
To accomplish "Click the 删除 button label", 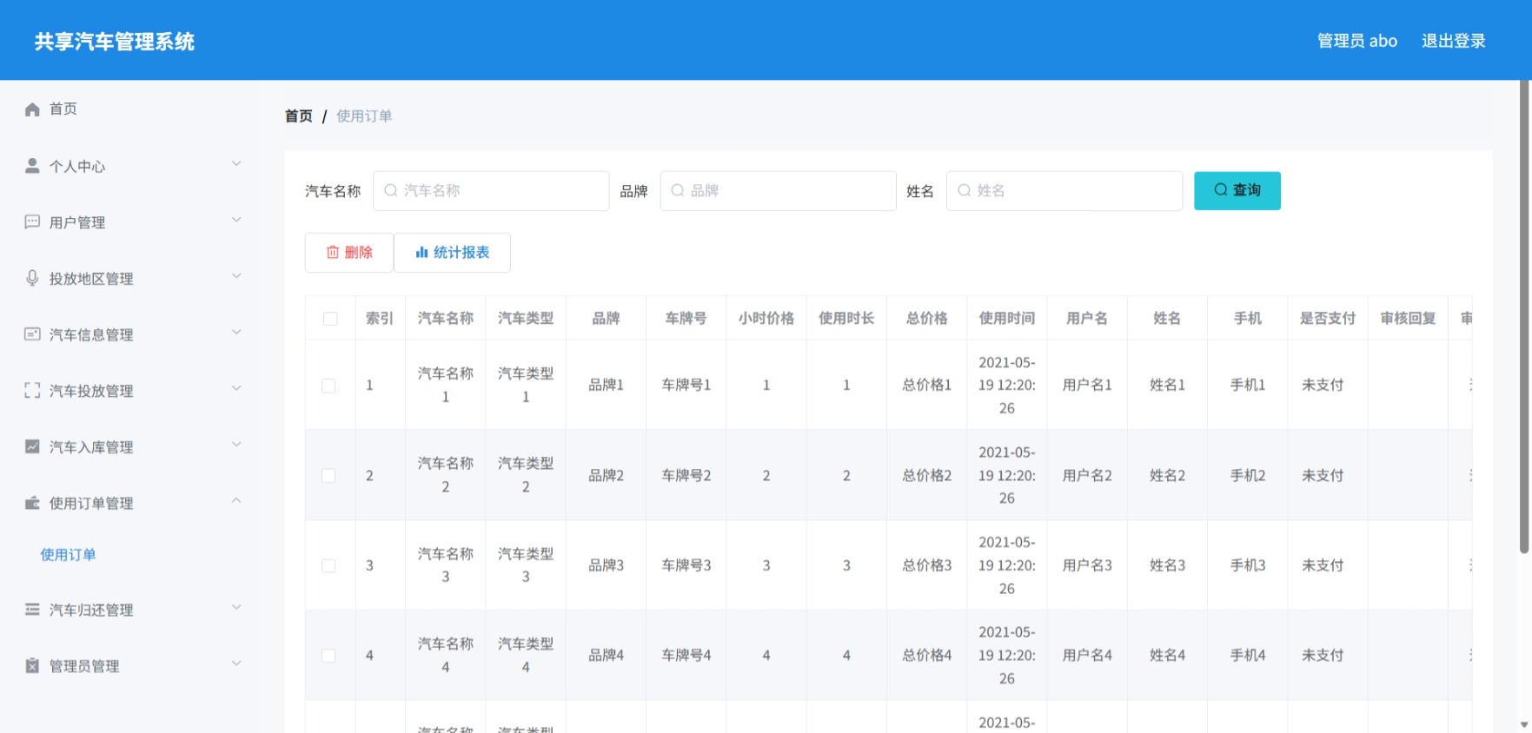I will (x=359, y=253).
